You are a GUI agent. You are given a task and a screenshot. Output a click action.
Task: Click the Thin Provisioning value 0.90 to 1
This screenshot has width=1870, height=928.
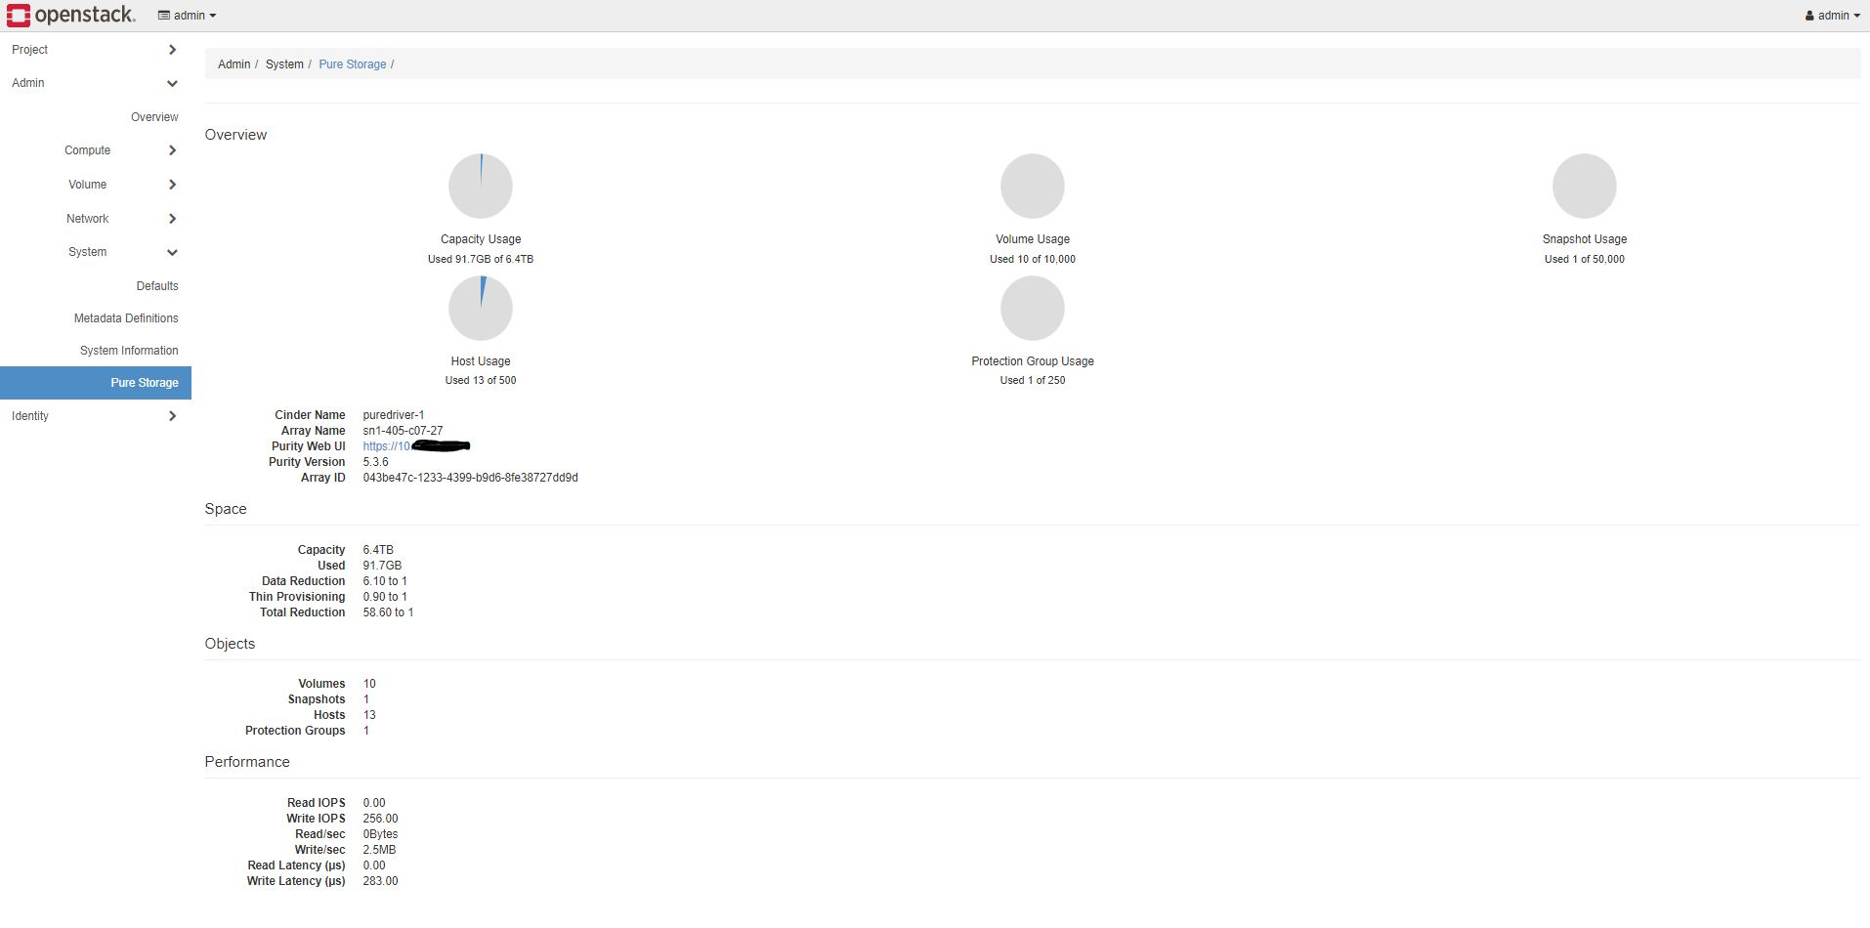coord(385,597)
